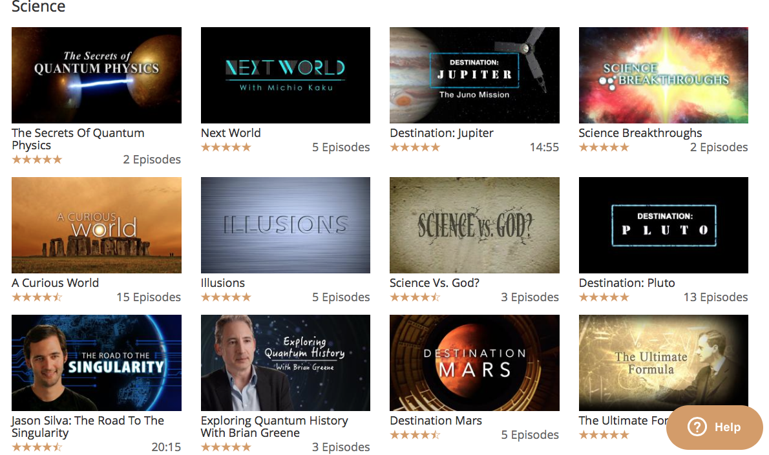
Task: Click star rating under Next World
Action: click(226, 147)
